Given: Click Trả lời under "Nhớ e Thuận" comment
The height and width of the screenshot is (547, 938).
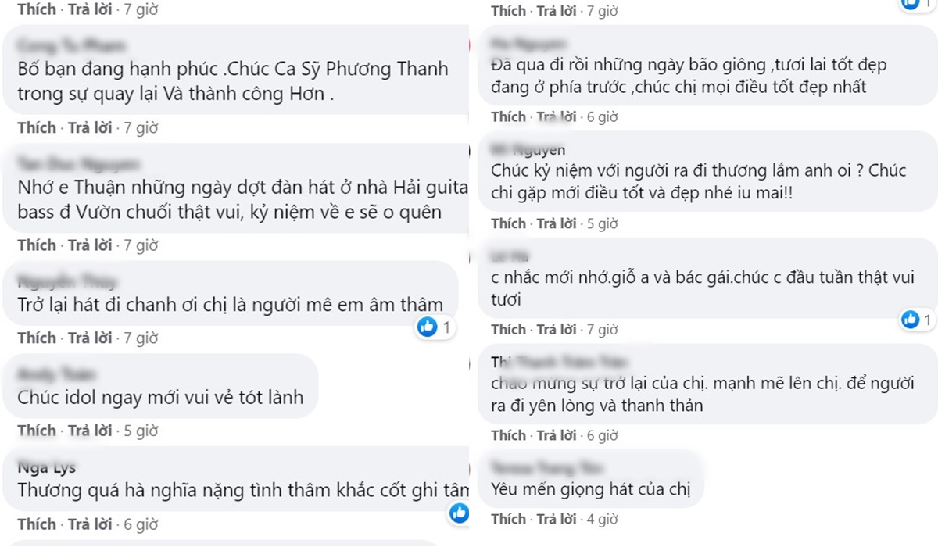Looking at the screenshot, I should pyautogui.click(x=90, y=245).
